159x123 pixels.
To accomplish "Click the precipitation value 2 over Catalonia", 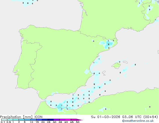I will click(x=108, y=44).
